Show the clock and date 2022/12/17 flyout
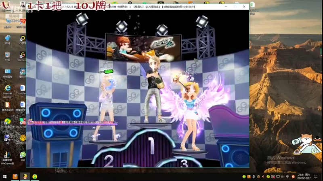323x181 pixels. [x=304, y=177]
